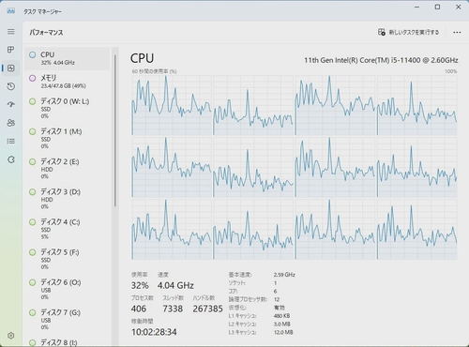Open the Details page list icon
This screenshot has width=469, height=347.
pyautogui.click(x=11, y=141)
